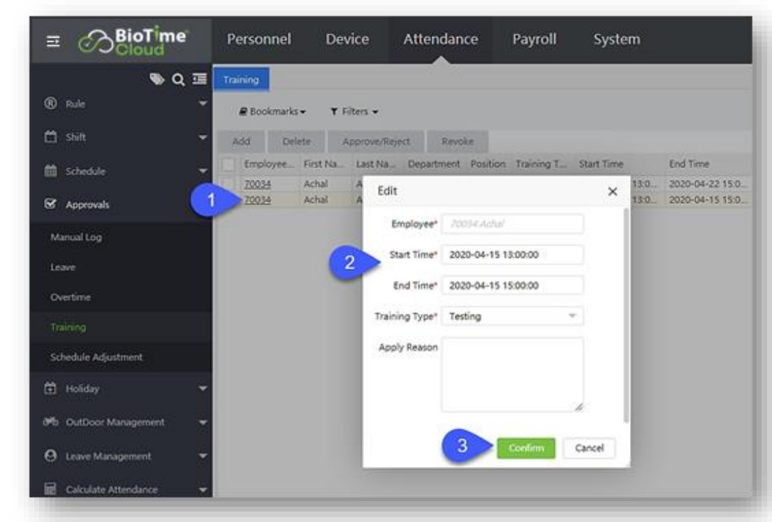Click the OutDoor Management sidebar icon

click(43, 422)
